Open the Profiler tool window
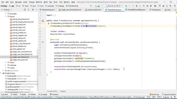This screenshot has height=99, width=177. (x=32, y=94)
